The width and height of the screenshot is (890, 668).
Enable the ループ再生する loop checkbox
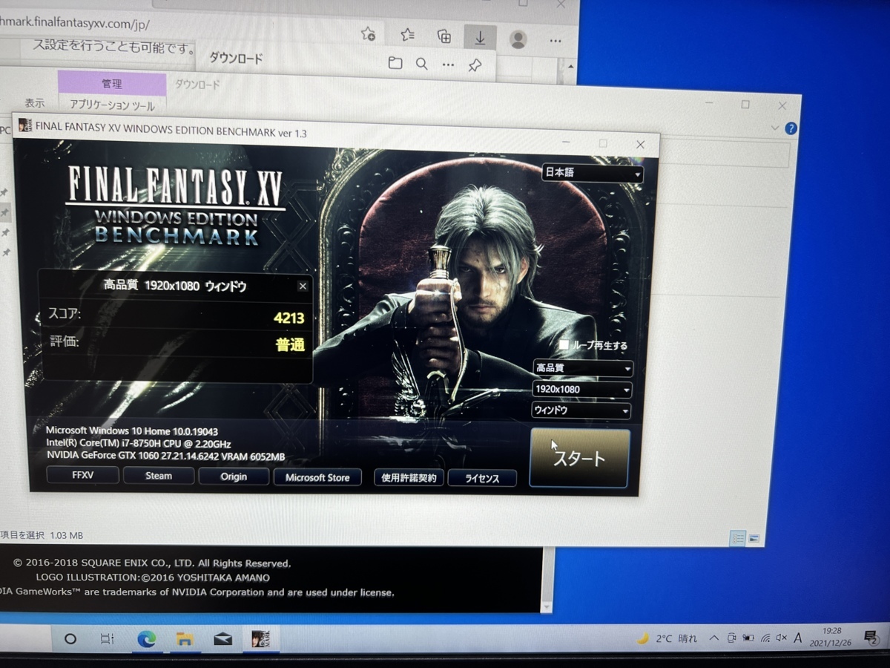pos(564,344)
